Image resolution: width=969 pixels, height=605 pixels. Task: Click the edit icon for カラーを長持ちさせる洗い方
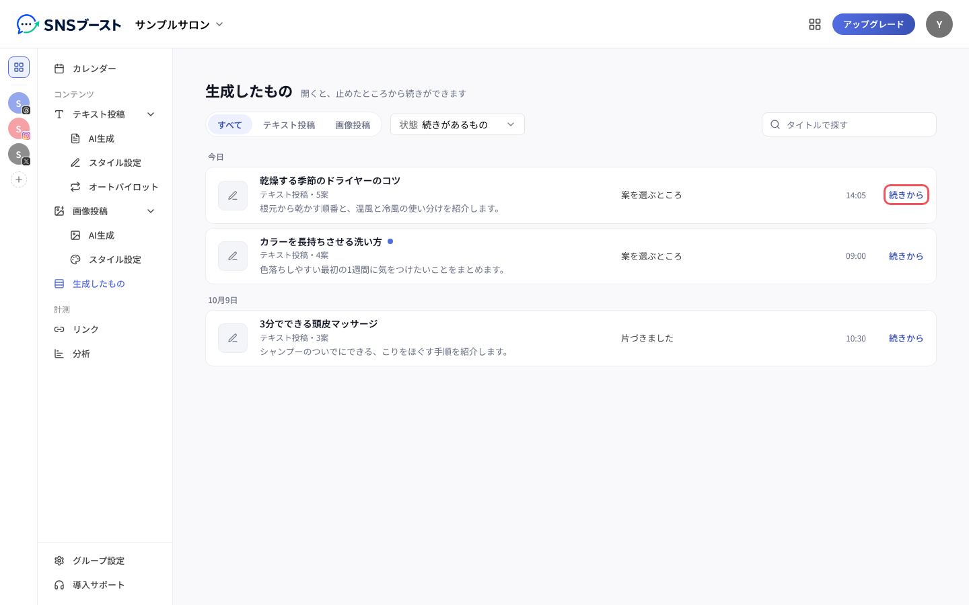pyautogui.click(x=233, y=256)
